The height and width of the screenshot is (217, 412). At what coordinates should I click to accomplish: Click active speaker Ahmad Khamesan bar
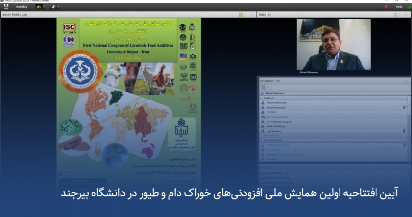coord(334,93)
